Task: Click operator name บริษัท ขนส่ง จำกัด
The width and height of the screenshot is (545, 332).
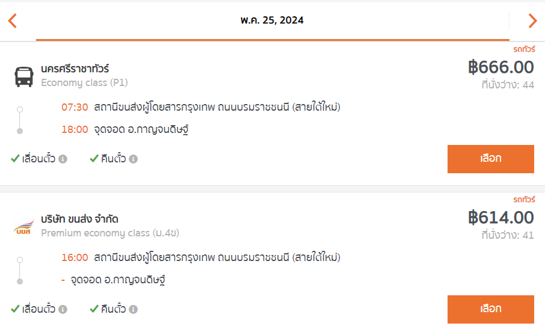Action: coord(79,219)
